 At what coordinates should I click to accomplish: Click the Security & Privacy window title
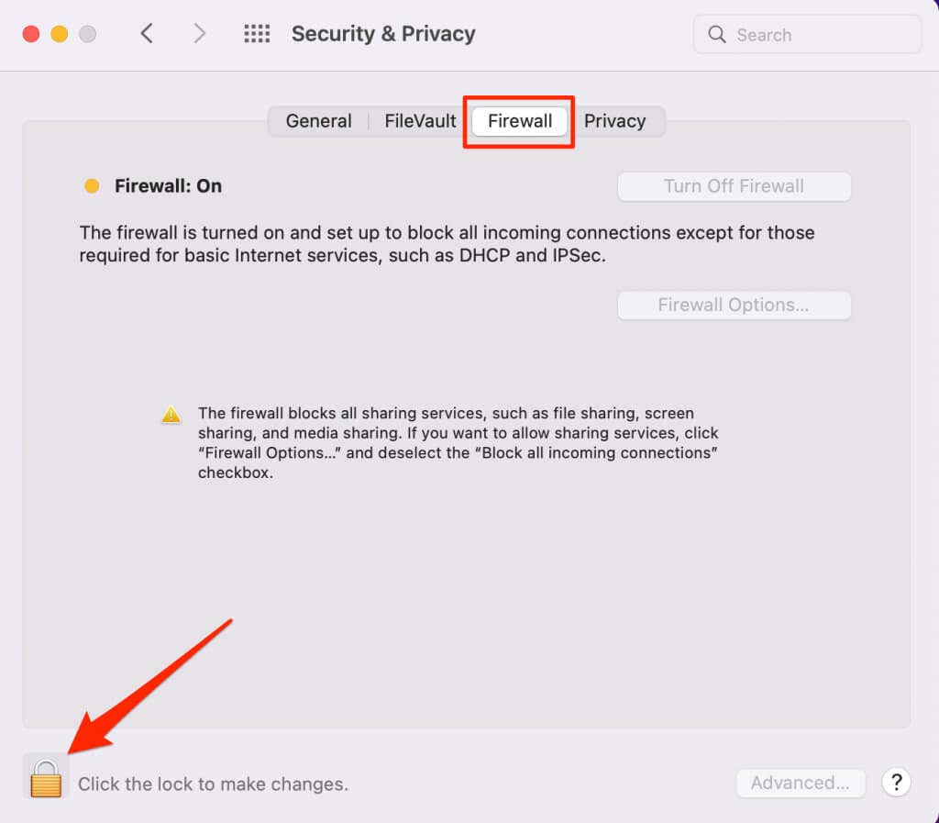(x=383, y=34)
